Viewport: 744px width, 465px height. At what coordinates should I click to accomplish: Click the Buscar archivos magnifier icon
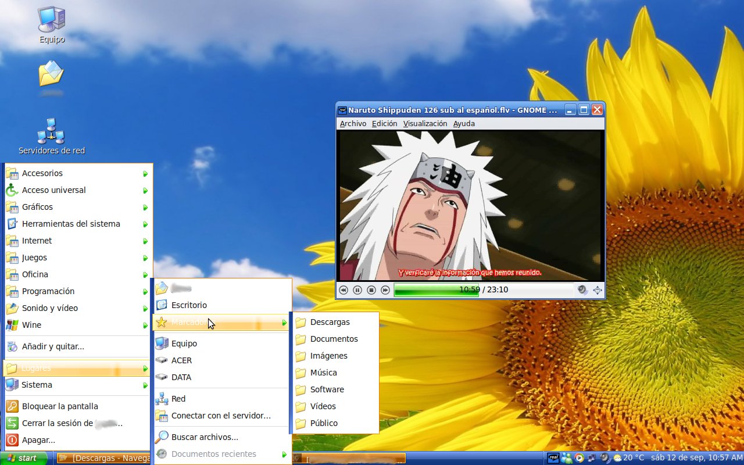click(x=162, y=437)
